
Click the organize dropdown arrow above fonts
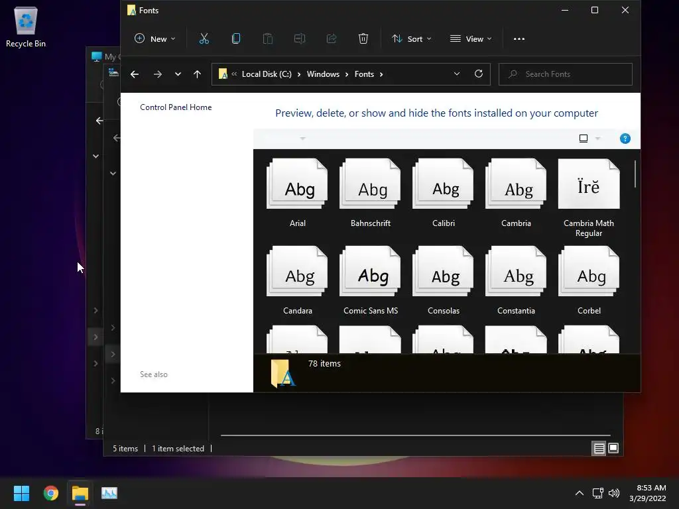(x=302, y=139)
